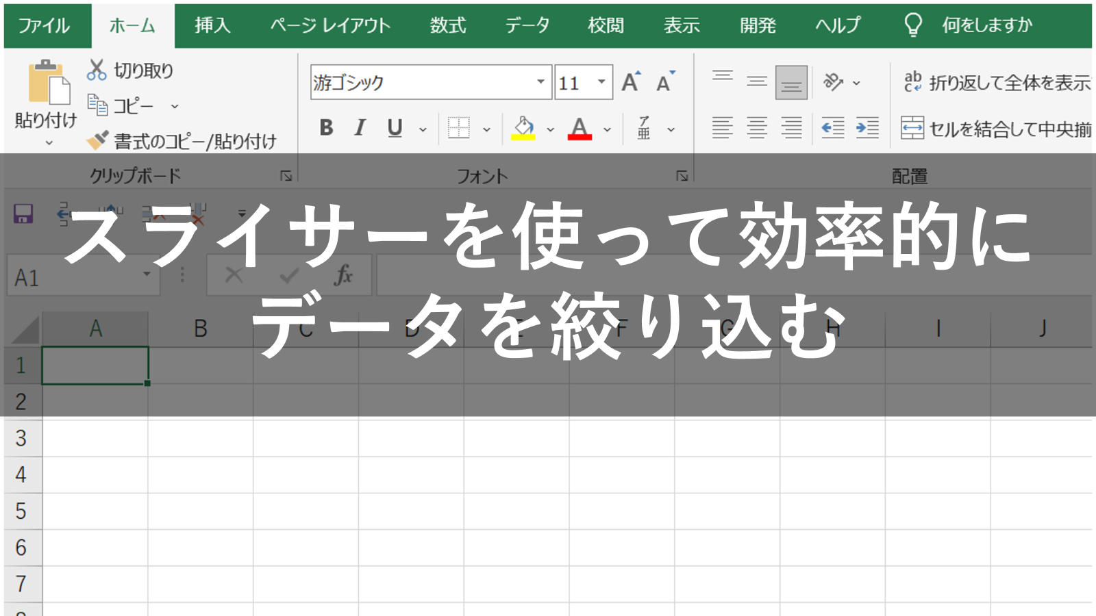Switch to the 表示 tab
1096x616 pixels.
(x=682, y=25)
